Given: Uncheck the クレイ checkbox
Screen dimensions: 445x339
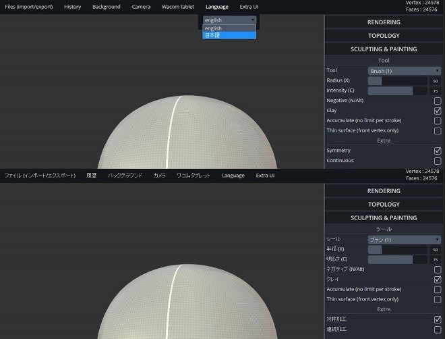Looking at the screenshot, I should pyautogui.click(x=438, y=280).
